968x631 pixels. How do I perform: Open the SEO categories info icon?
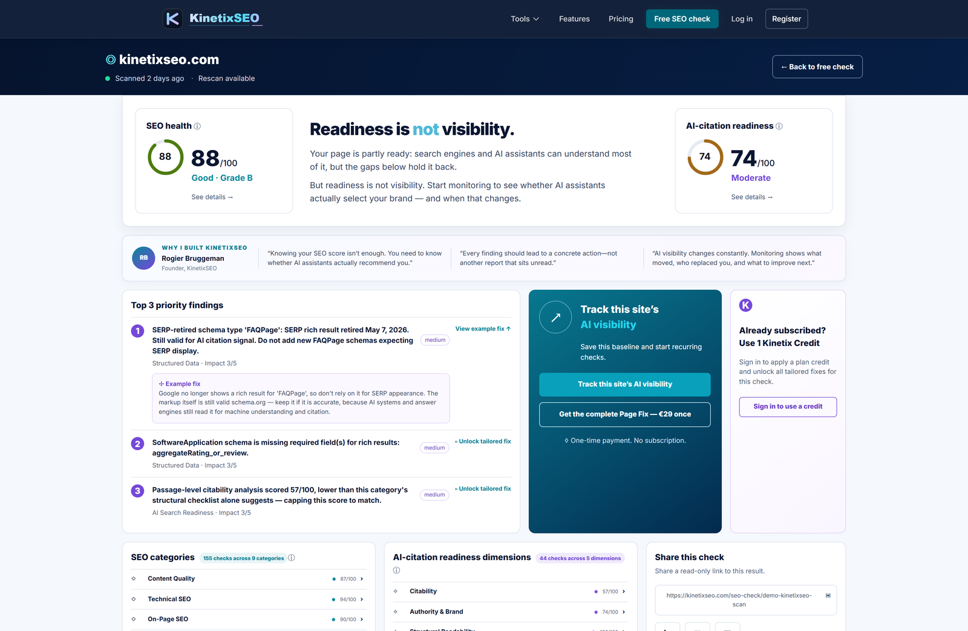pos(292,558)
